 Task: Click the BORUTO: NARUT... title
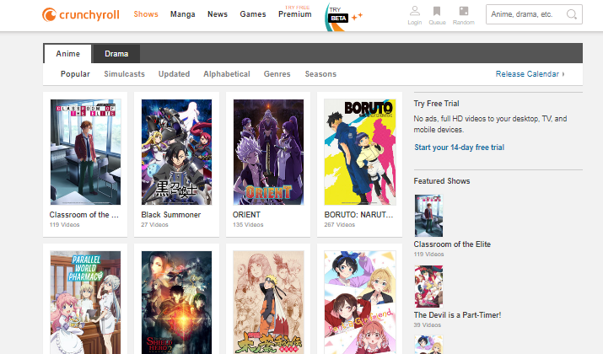coord(358,215)
